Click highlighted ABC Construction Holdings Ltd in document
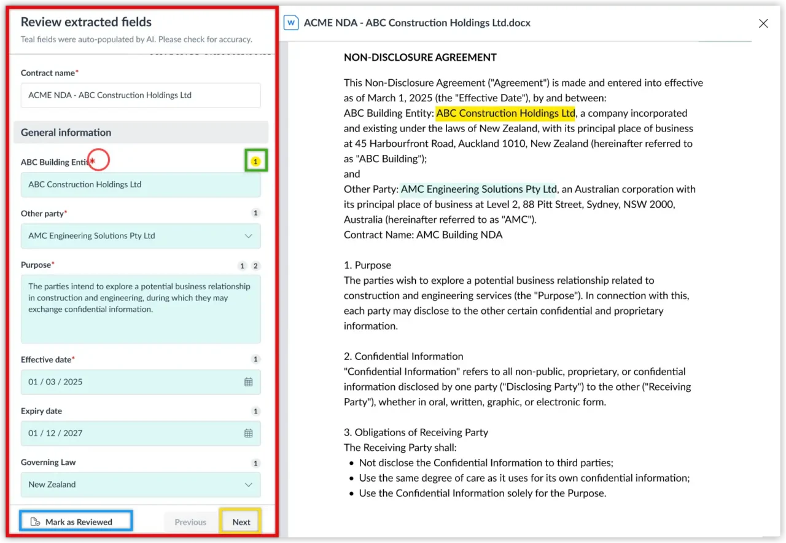The width and height of the screenshot is (786, 543). [x=505, y=113]
